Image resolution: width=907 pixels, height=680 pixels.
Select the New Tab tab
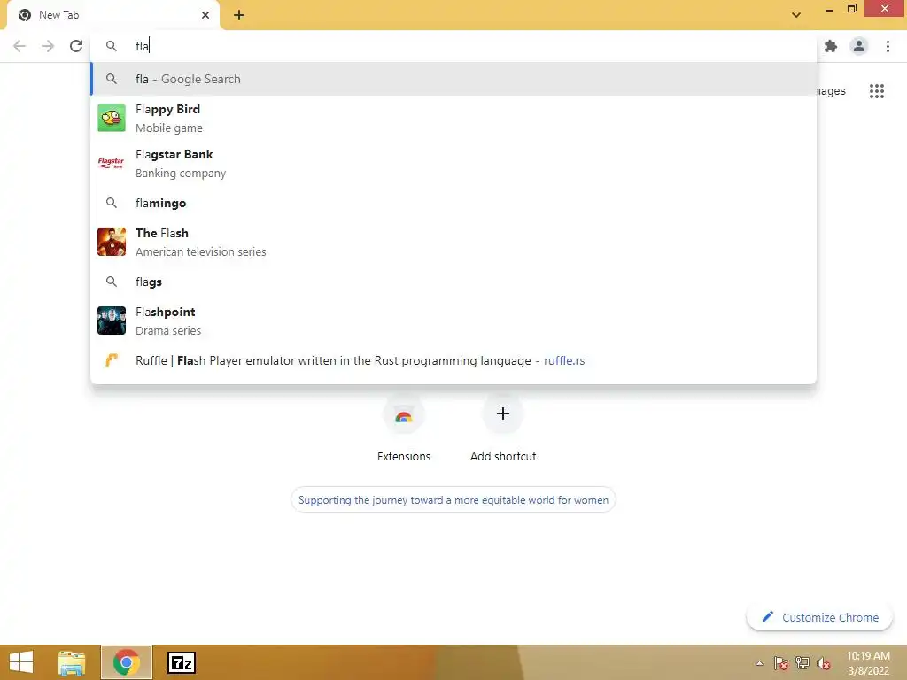(x=113, y=15)
